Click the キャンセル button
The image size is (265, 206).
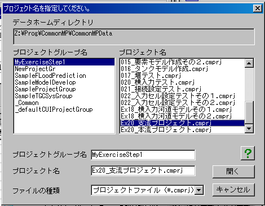[x=233, y=190]
